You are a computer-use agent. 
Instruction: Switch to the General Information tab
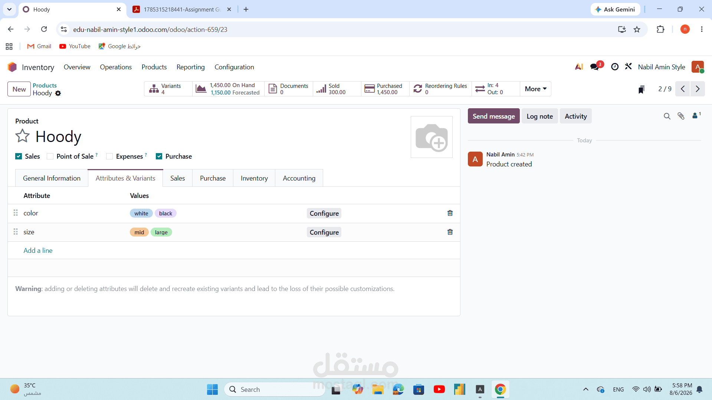point(52,178)
